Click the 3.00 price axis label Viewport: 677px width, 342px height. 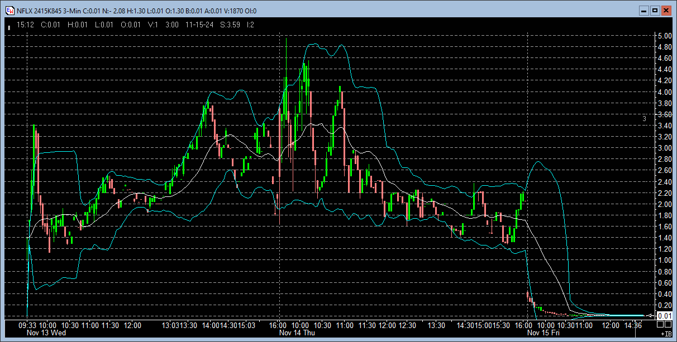[x=664, y=148]
